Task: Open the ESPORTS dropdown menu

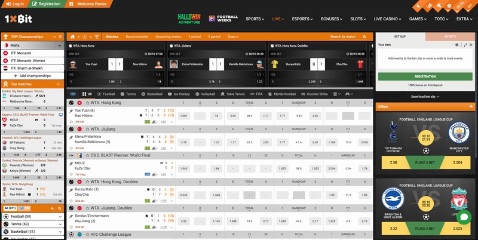Action: tap(302, 19)
